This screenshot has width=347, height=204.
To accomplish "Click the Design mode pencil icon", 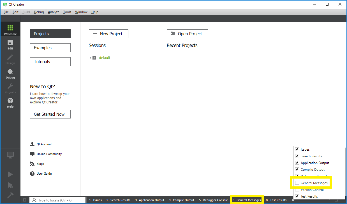I will pyautogui.click(x=10, y=59).
